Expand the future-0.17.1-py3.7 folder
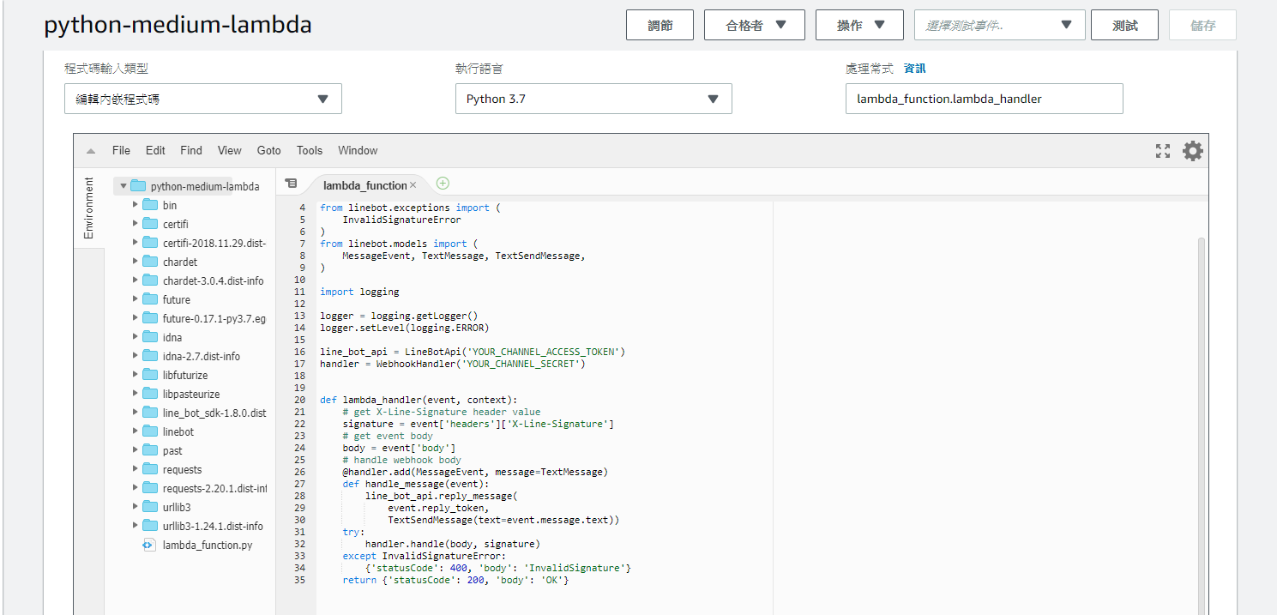1277x615 pixels. tap(135, 318)
